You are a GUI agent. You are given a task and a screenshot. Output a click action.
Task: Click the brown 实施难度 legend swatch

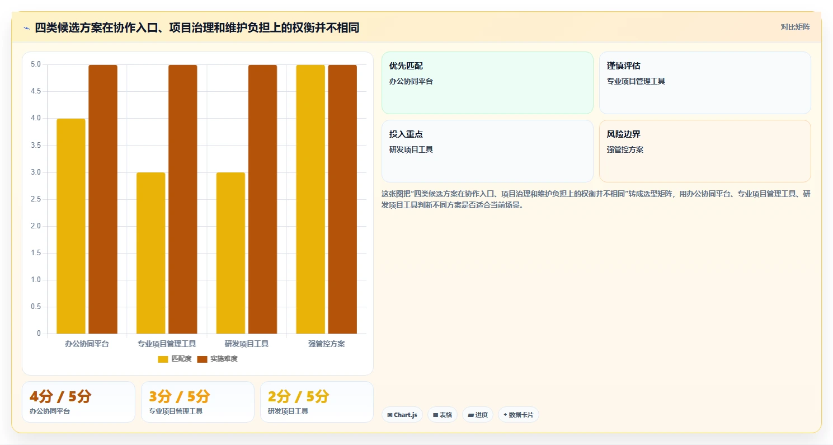point(202,359)
